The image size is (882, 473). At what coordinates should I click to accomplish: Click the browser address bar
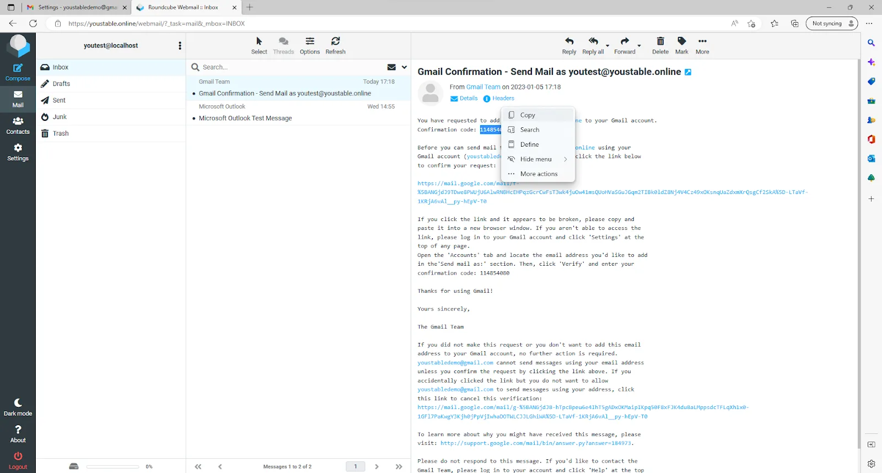click(x=386, y=23)
